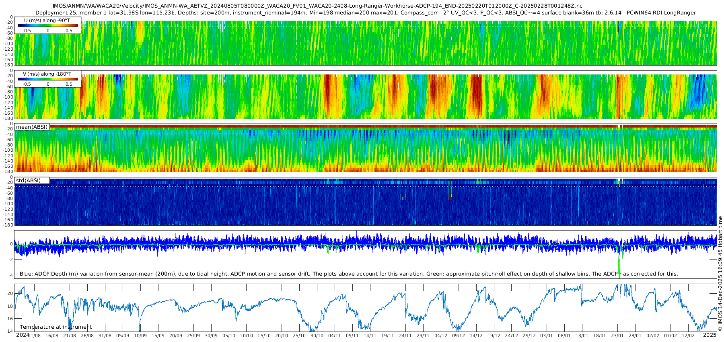This screenshot has height=342, width=724.
Task: Select the 2025 year label on time axis
Action: 710,335
